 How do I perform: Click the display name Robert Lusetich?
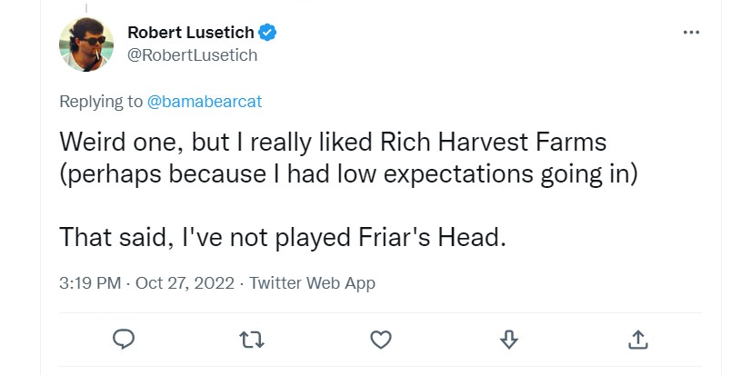click(190, 33)
